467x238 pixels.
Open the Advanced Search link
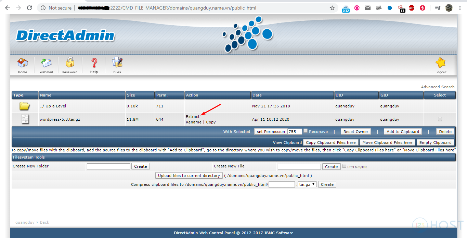tap(438, 87)
